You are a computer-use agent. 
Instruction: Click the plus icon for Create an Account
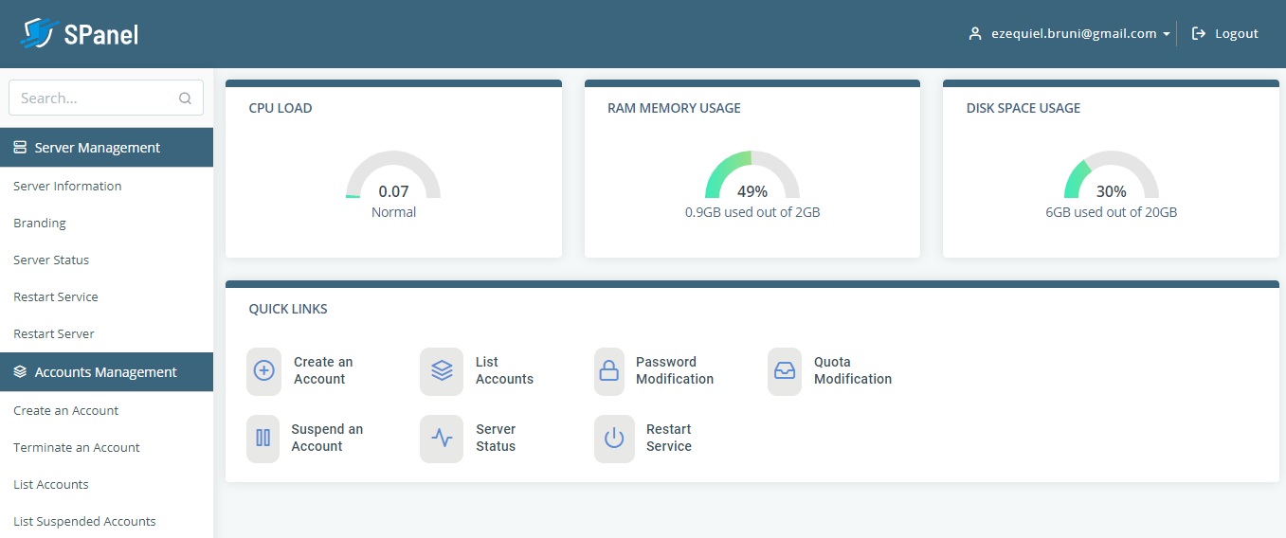(263, 371)
